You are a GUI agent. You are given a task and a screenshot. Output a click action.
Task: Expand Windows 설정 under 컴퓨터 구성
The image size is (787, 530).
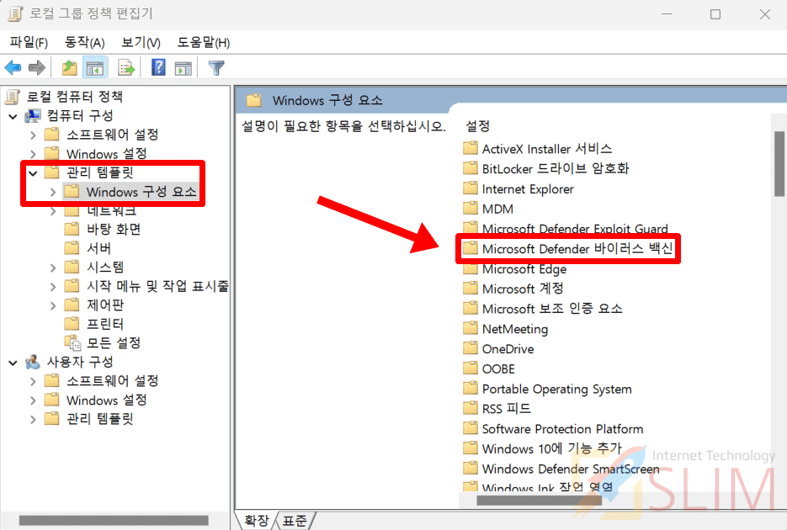[x=33, y=154]
